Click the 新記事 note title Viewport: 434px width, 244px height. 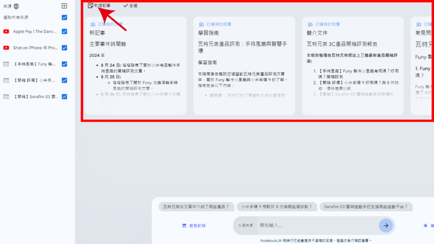97,33
